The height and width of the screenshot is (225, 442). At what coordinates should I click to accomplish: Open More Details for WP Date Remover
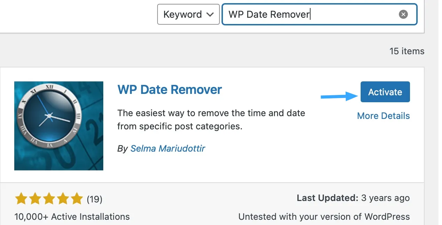[383, 116]
